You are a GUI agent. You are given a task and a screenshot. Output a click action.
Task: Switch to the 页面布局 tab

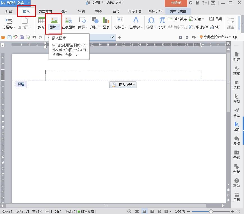[x=45, y=12]
